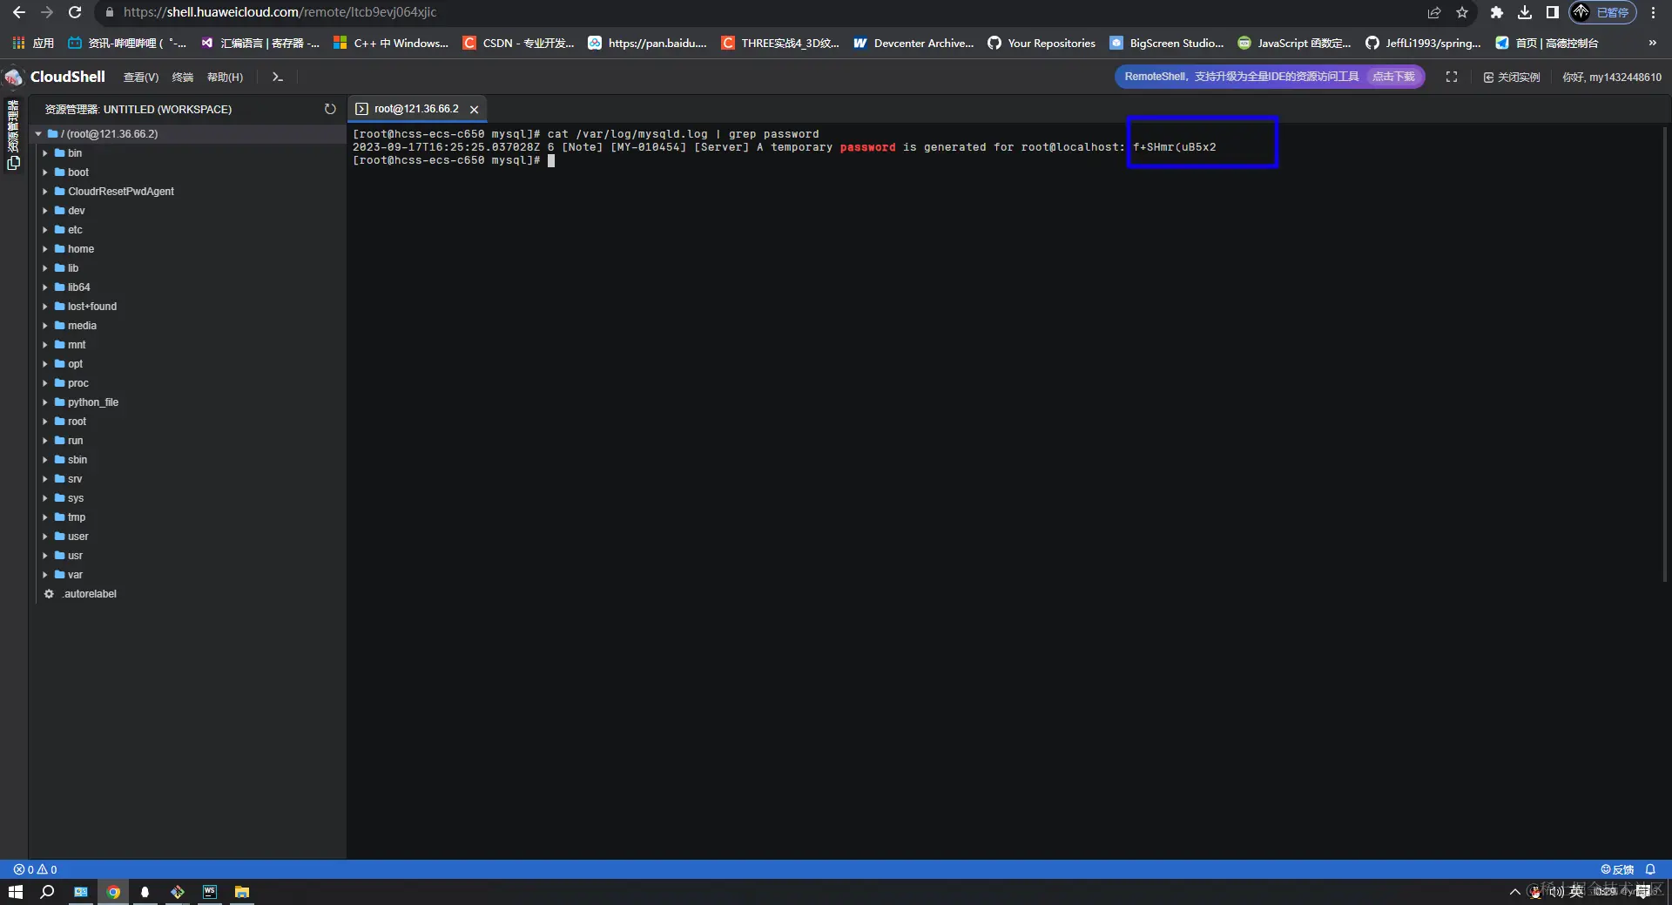
Task: Click inside the terminal at the prompt
Action: click(x=551, y=160)
